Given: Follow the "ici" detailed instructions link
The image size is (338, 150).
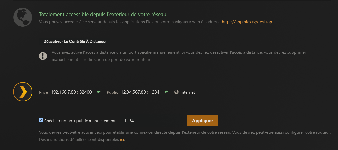Looking at the screenshot, I should pyautogui.click(x=122, y=140).
